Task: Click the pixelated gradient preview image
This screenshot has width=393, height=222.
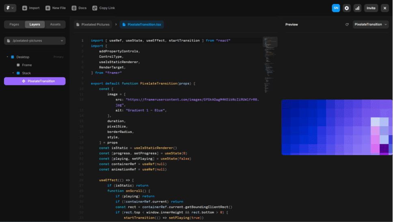Action: coord(337,127)
